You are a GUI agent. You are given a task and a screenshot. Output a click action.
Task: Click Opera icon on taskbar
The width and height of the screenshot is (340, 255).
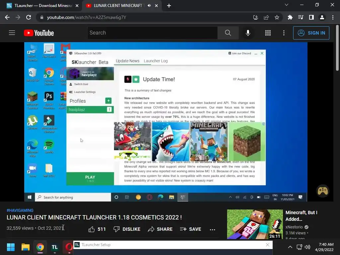[69, 247]
